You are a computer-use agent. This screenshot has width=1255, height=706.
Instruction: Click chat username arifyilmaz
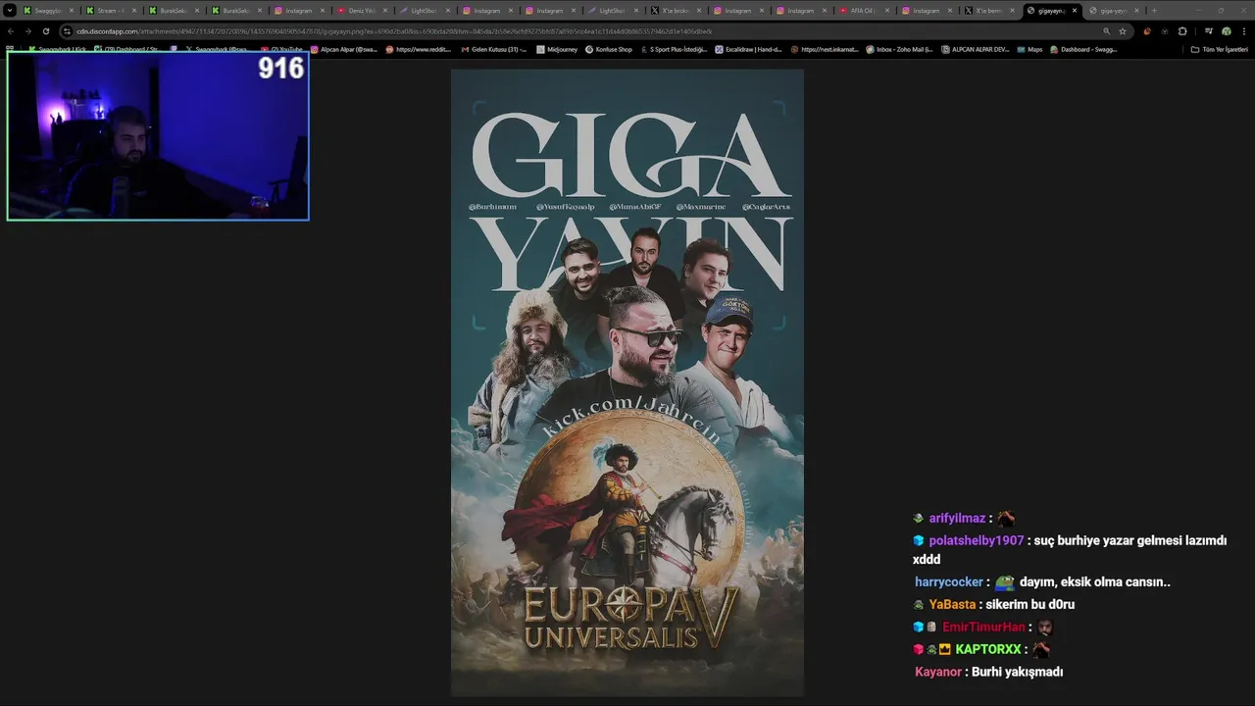coord(957,518)
